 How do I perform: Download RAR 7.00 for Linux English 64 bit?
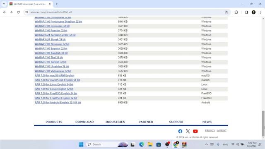pos(54,84)
